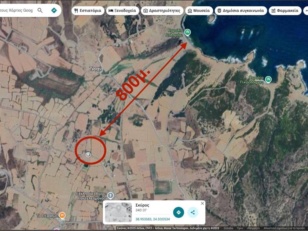Click the share button in the Σκύρος card

point(193,212)
